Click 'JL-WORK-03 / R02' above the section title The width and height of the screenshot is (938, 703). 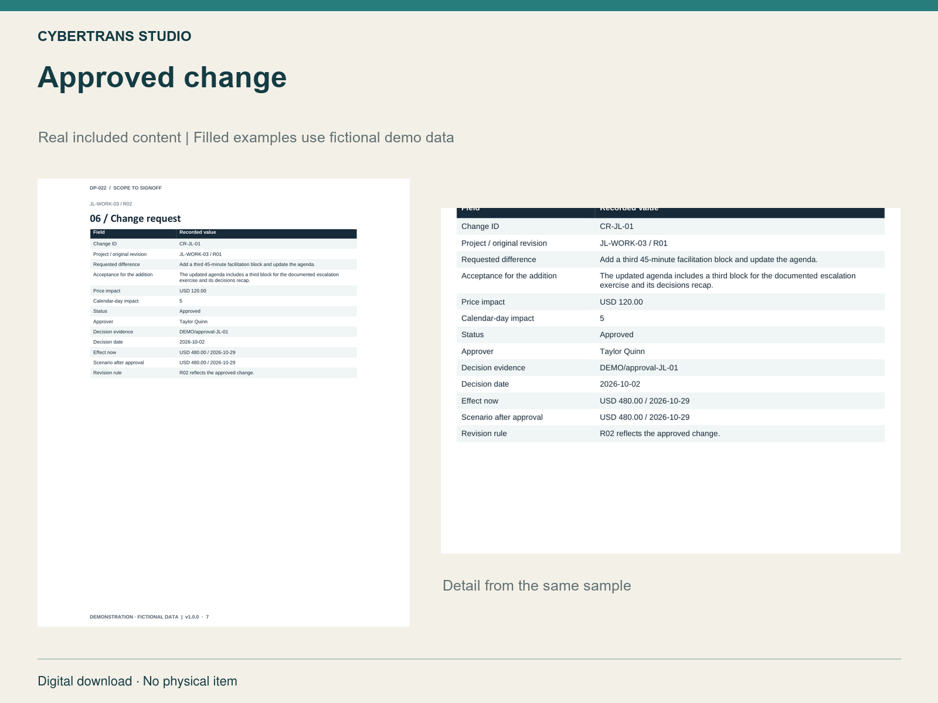111,204
